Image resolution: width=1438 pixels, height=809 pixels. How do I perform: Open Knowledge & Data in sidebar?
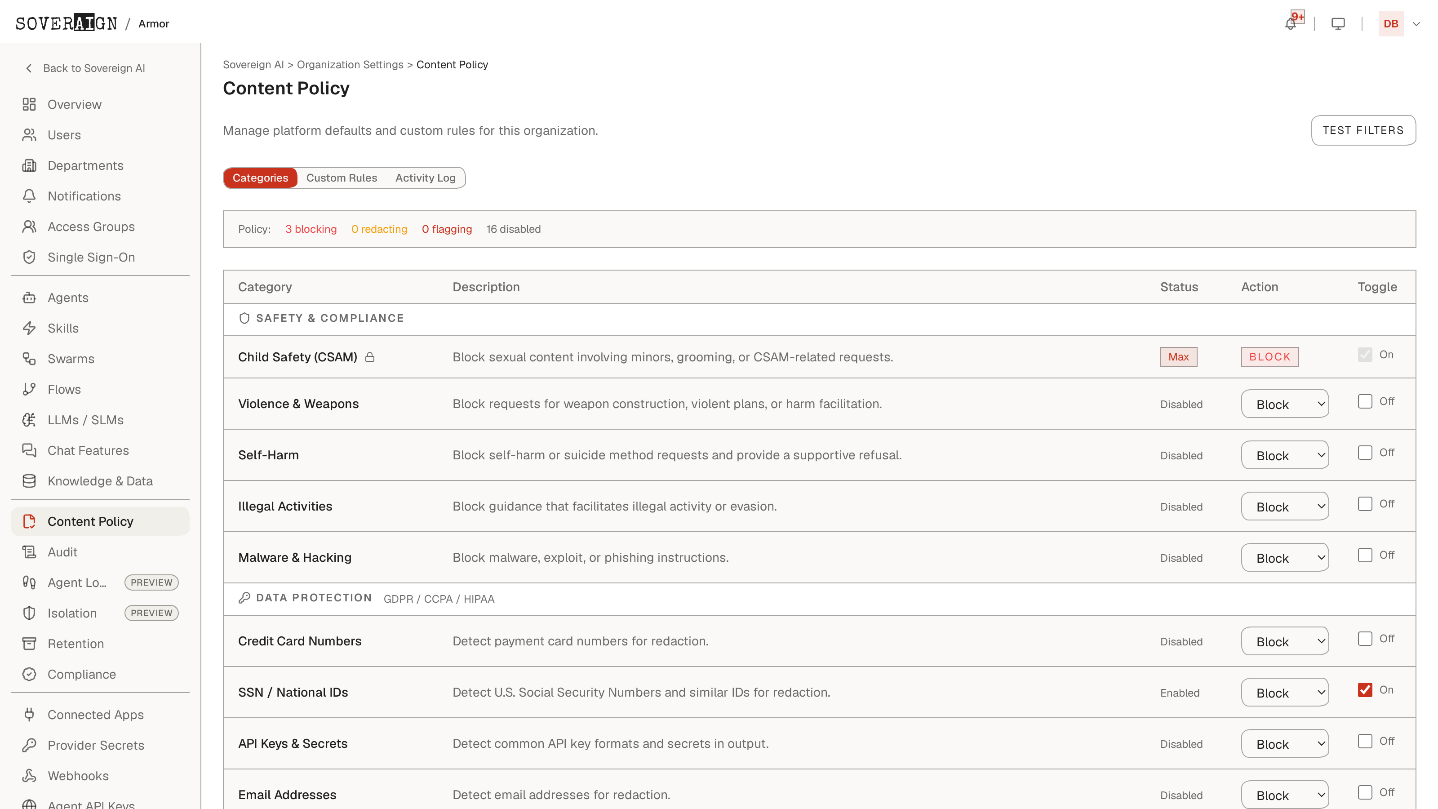(100, 481)
